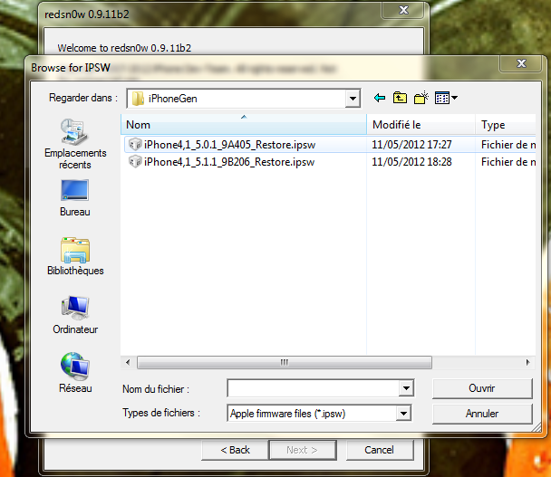Click the iPhoneGen folder icon in location box
The width and height of the screenshot is (551, 477).
(x=138, y=99)
